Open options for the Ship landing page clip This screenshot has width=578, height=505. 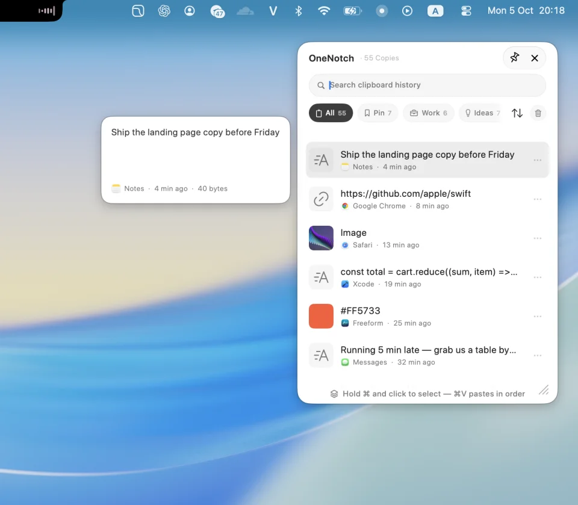(x=538, y=160)
